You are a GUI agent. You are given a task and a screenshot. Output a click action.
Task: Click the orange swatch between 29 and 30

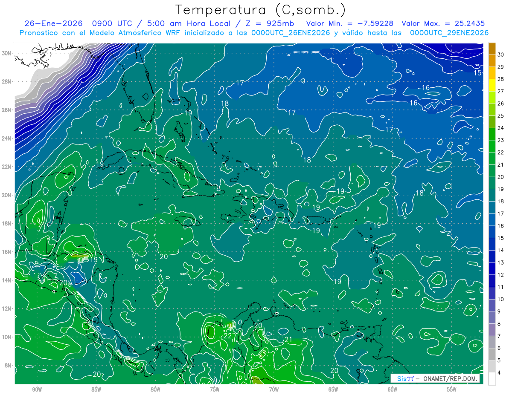click(492, 61)
